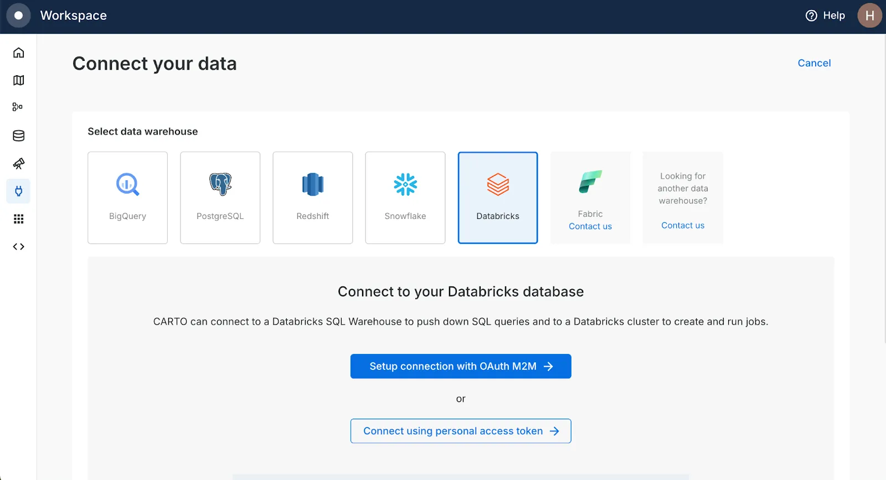Click the telescope icon in sidebar
This screenshot has height=480, width=886.
18,164
